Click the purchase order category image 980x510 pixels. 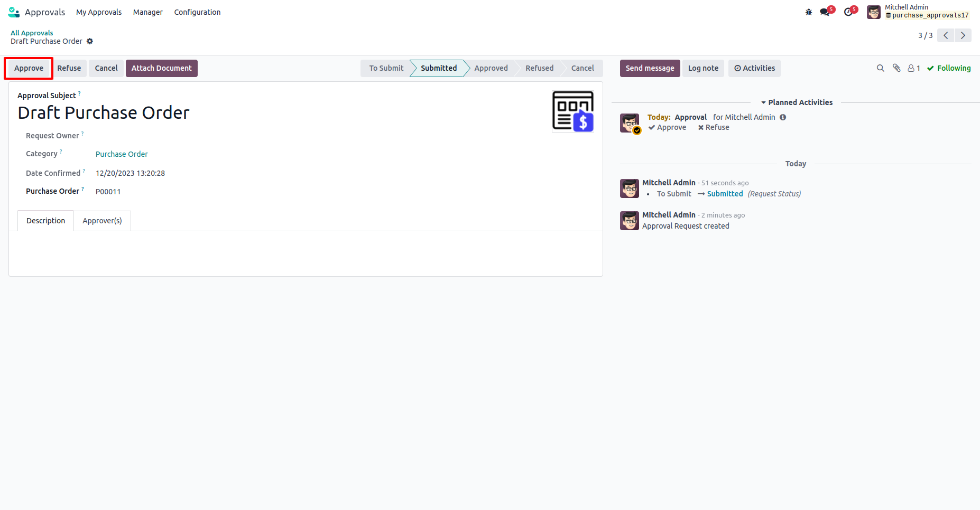tap(573, 111)
